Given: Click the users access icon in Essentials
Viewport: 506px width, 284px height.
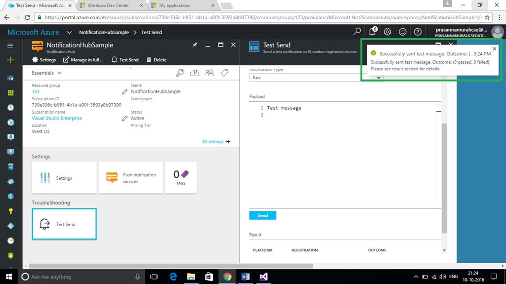Looking at the screenshot, I should click(x=210, y=73).
